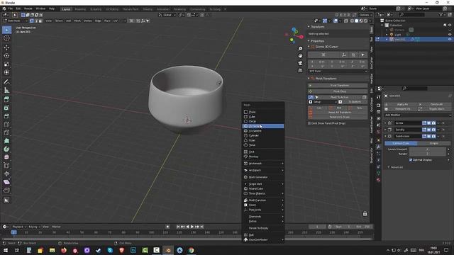Select the Edge Slide tool
The height and width of the screenshot is (255, 454).
click(6, 165)
